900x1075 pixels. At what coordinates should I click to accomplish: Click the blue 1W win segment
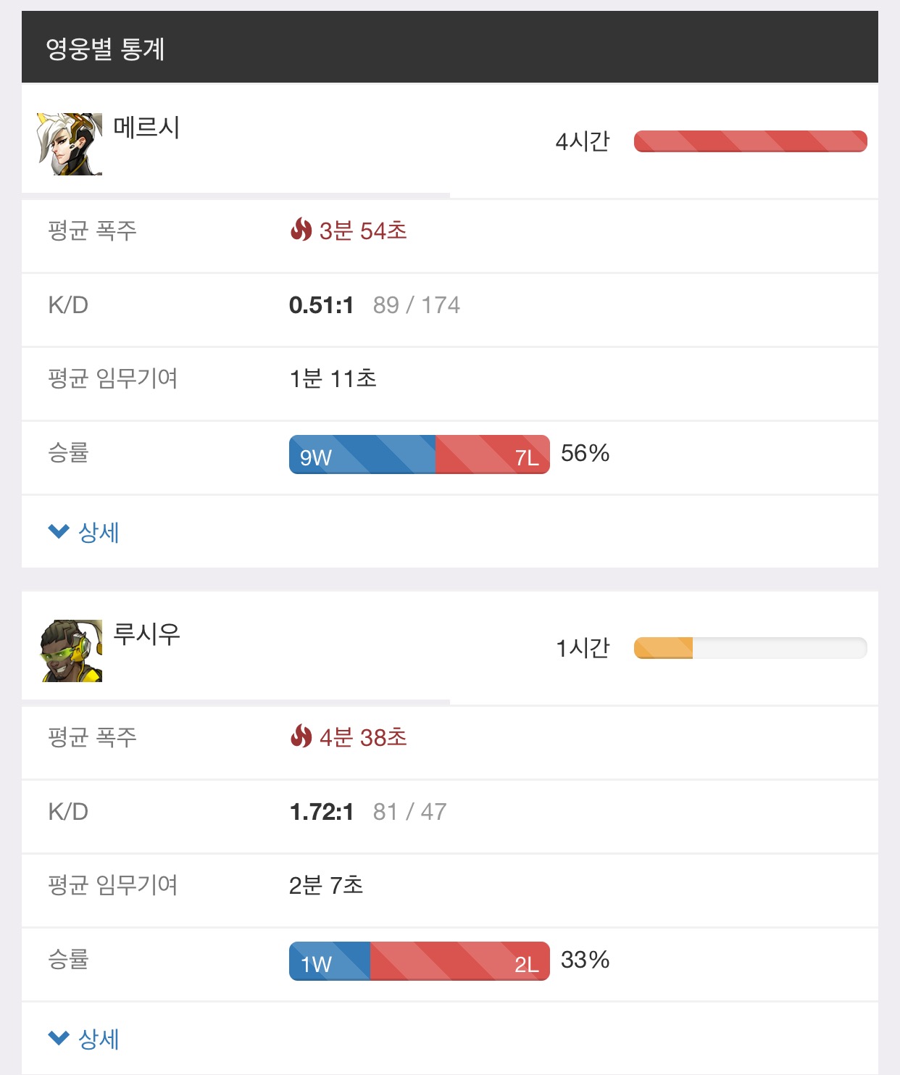coord(330,961)
